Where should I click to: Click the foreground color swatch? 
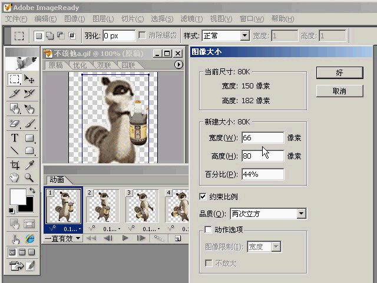[18, 196]
